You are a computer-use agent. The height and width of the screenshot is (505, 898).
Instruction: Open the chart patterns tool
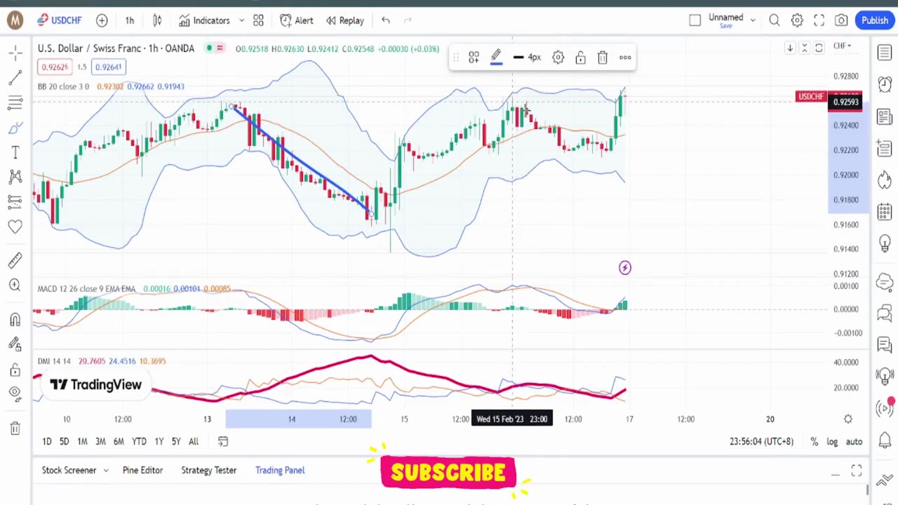coord(15,177)
